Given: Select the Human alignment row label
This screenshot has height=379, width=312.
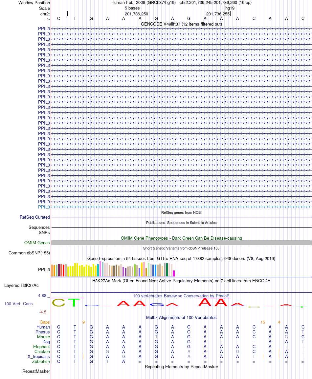Looking at the screenshot, I should coord(43,327).
